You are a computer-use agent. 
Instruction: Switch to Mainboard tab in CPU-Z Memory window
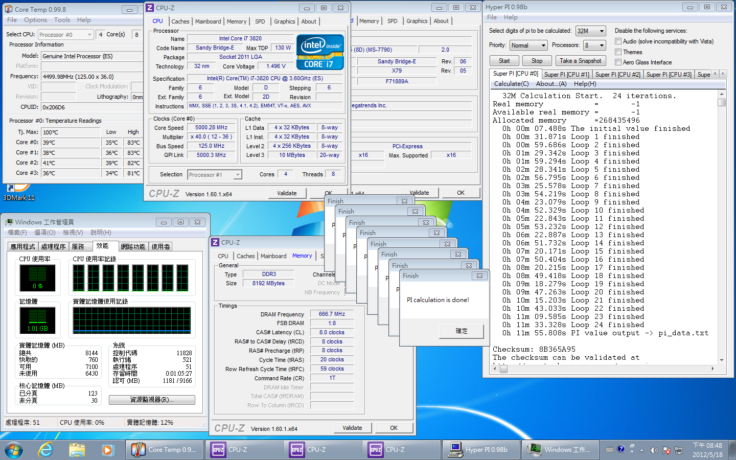point(273,256)
